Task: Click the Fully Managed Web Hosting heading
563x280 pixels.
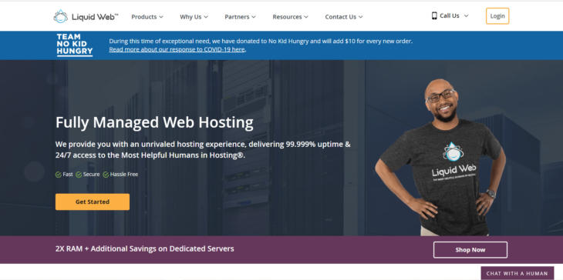Action: [x=154, y=122]
